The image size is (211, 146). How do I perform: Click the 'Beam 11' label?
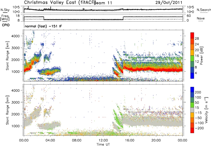(x=103, y=3)
